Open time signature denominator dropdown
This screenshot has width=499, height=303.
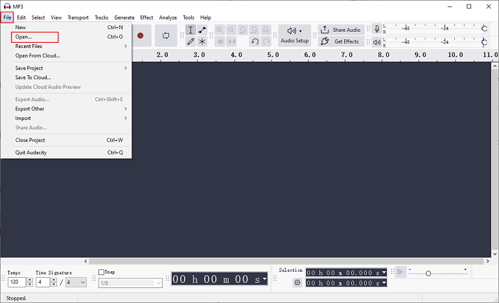[x=76, y=282]
